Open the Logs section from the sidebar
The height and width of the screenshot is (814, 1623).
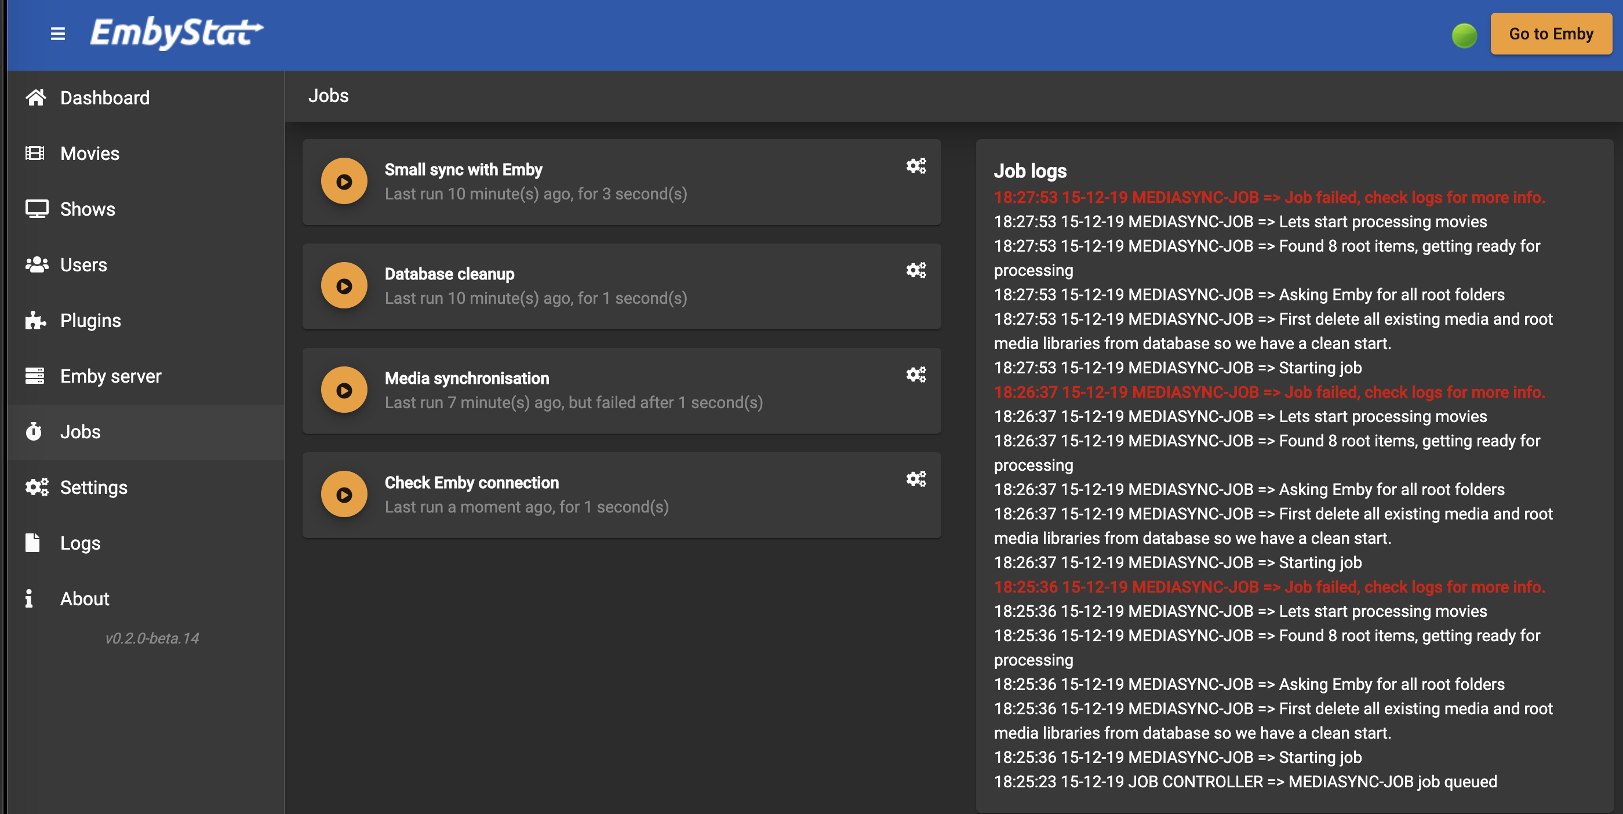pyautogui.click(x=81, y=543)
